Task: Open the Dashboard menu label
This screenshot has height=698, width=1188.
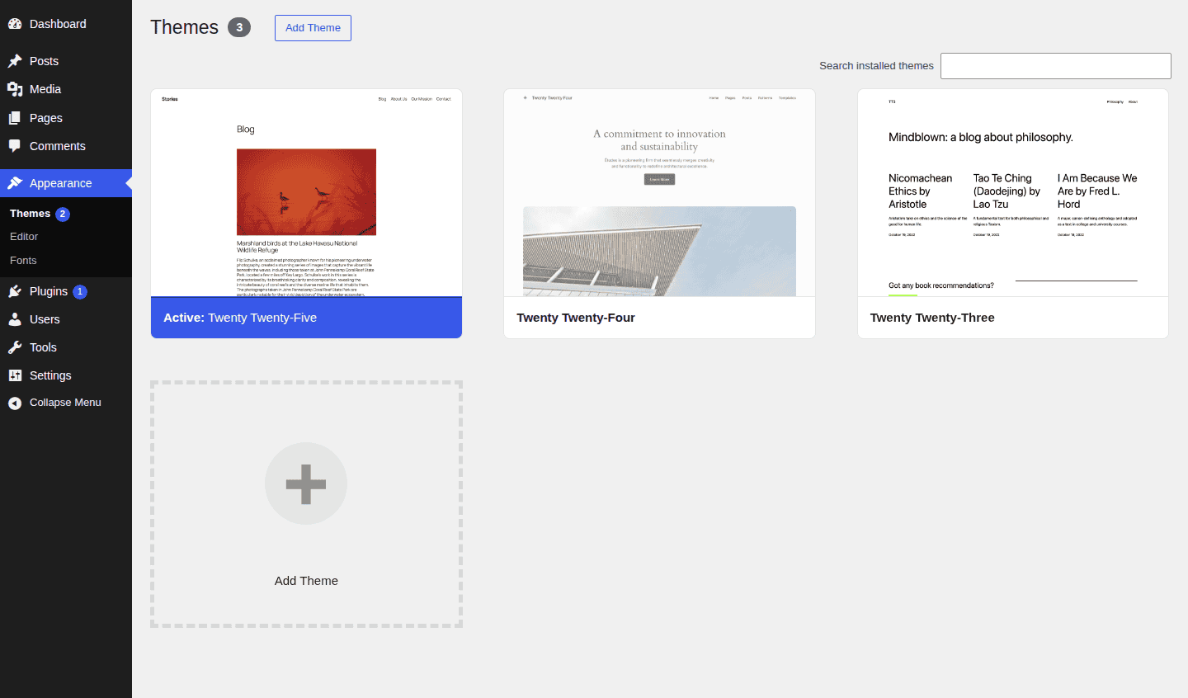Action: 58,24
